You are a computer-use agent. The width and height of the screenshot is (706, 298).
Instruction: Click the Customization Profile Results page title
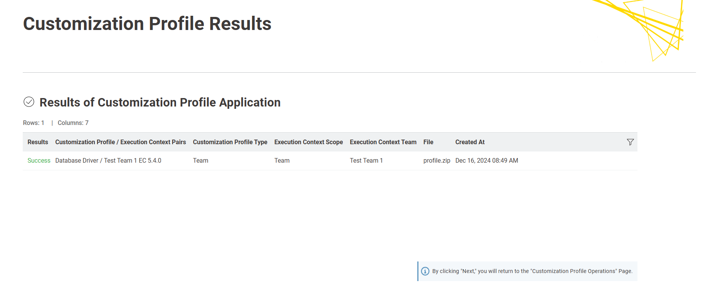tap(147, 24)
